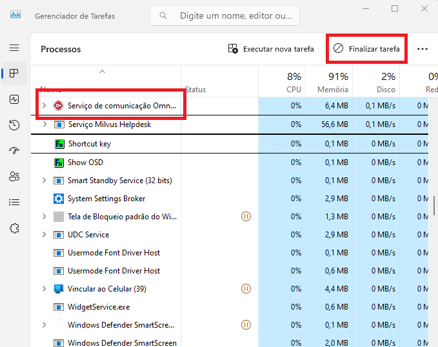Open the three-dots more options menu
438x347 pixels.
tap(423, 49)
